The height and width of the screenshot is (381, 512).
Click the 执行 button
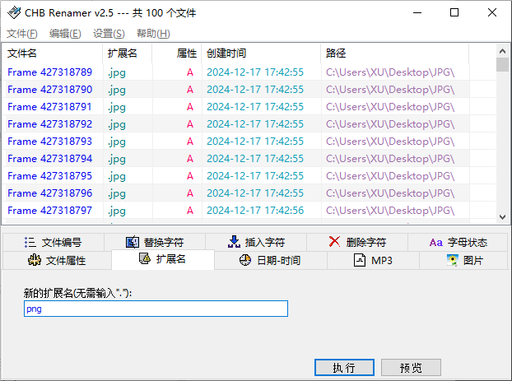click(x=344, y=368)
